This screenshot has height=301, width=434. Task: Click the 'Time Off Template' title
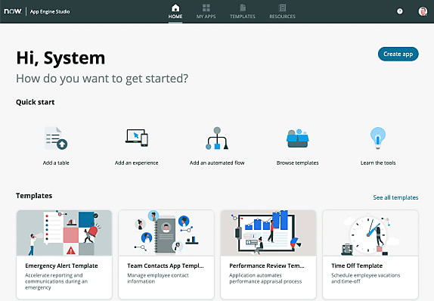[x=357, y=265]
